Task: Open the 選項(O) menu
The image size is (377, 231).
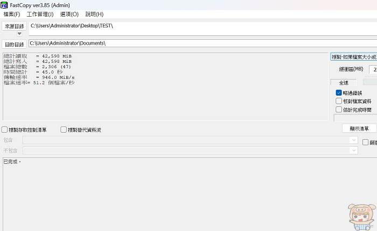Action: pos(69,15)
